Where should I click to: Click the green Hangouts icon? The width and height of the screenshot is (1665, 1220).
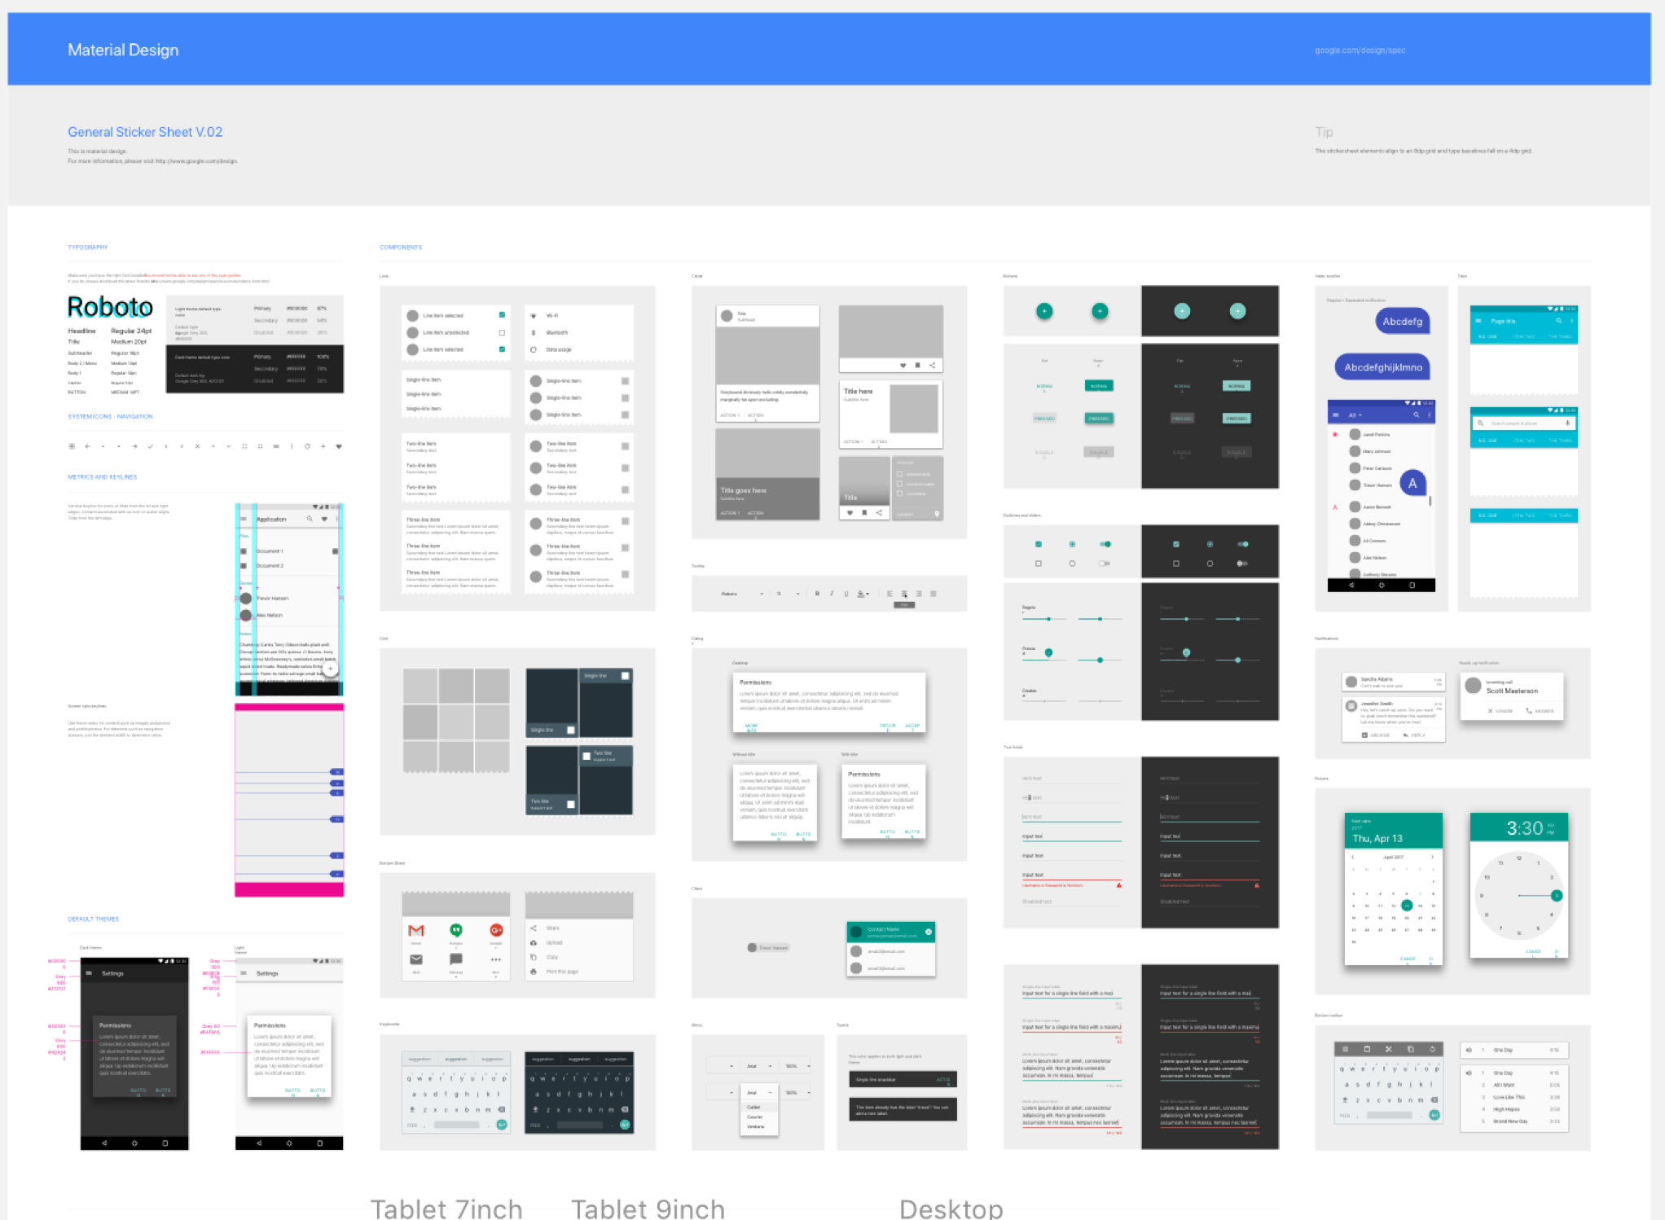pos(456,930)
